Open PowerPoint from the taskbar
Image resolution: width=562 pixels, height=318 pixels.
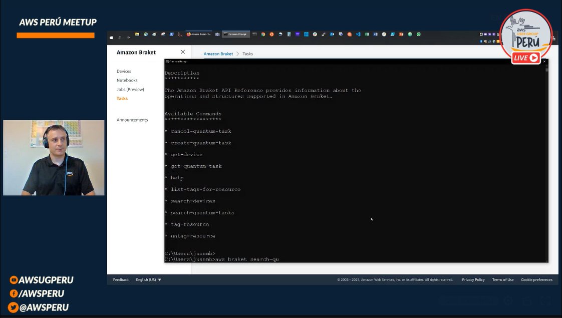(401, 34)
